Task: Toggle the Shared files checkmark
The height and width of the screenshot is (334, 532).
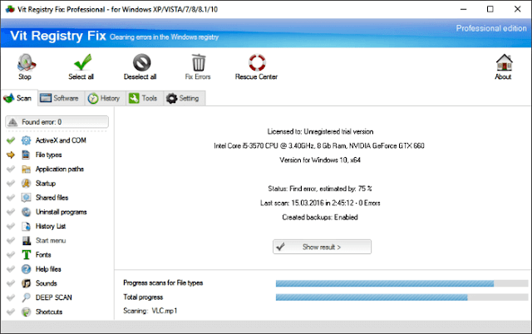Action: [x=11, y=198]
